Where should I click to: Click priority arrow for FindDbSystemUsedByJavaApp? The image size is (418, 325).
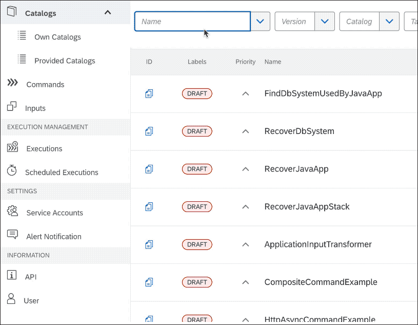coord(246,93)
